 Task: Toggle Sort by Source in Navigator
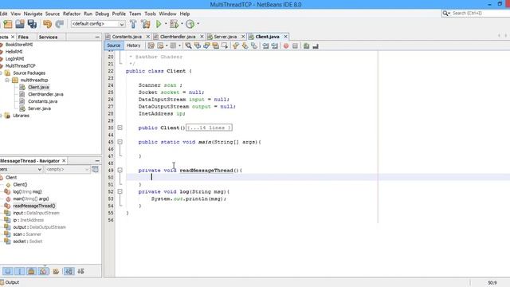(81, 271)
